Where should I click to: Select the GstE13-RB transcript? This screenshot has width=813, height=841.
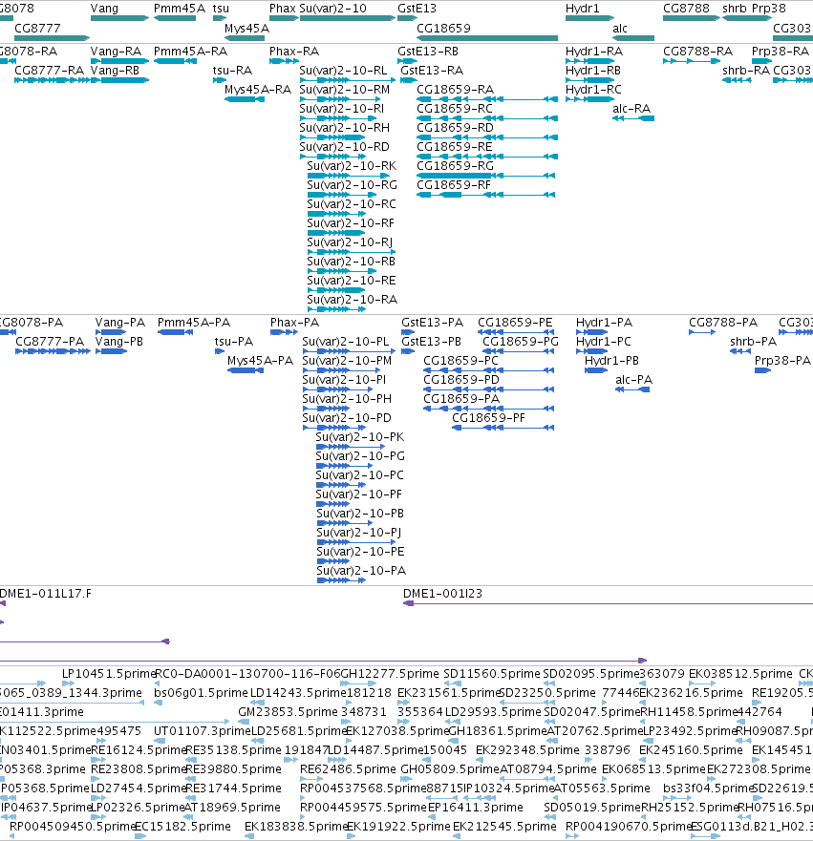click(407, 61)
